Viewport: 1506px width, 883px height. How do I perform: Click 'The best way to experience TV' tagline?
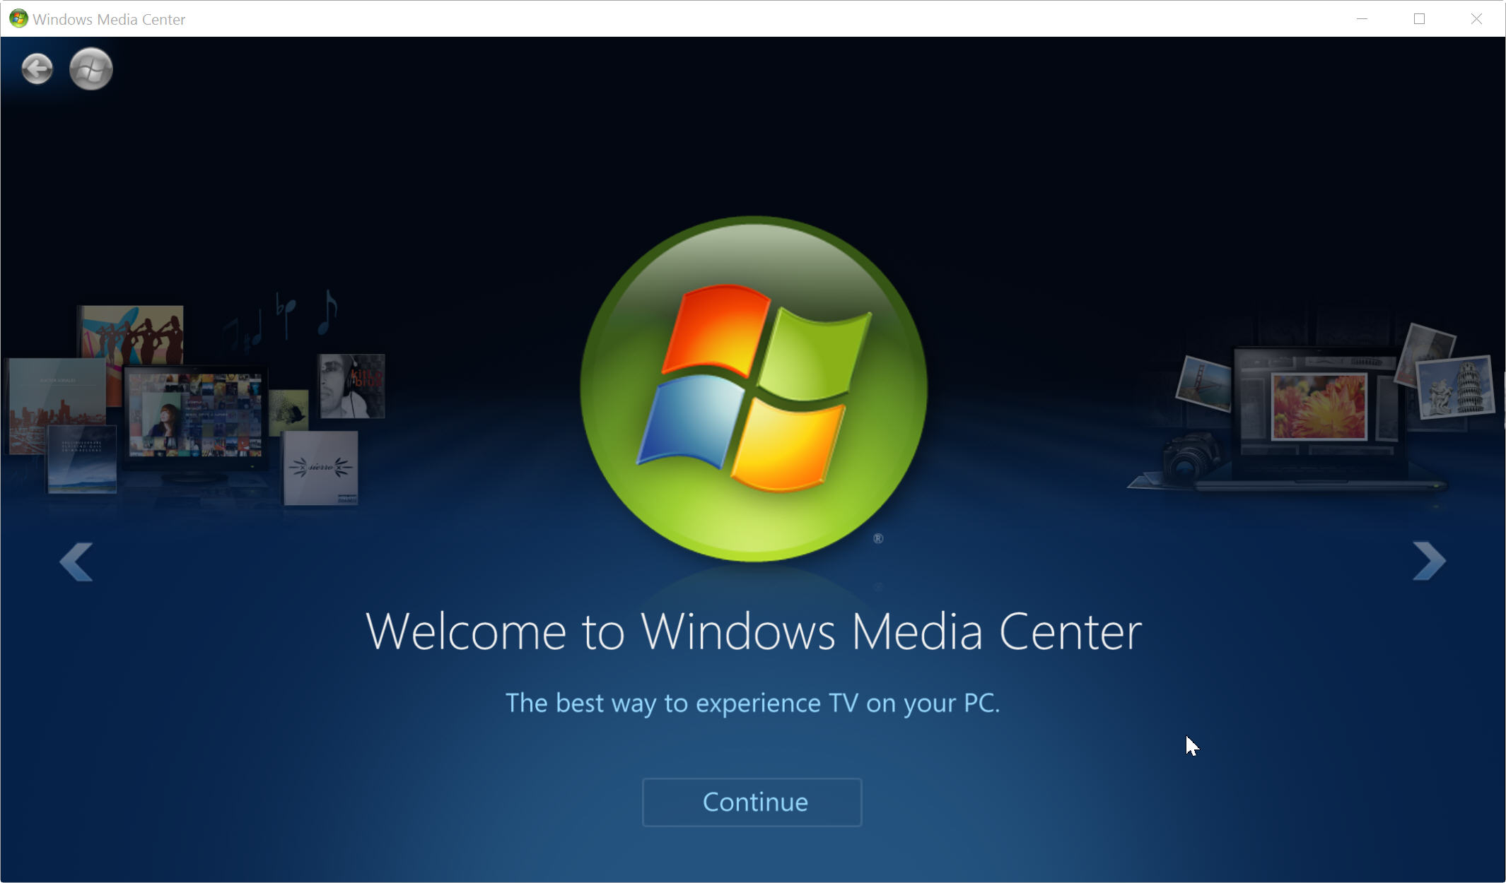pos(752,704)
